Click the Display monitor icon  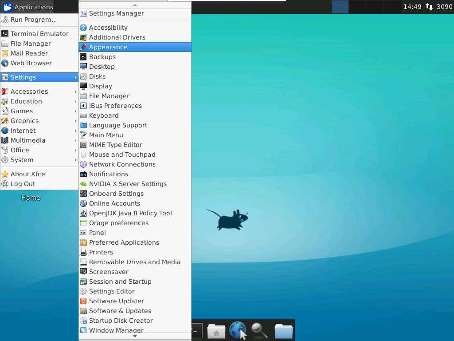pos(83,87)
